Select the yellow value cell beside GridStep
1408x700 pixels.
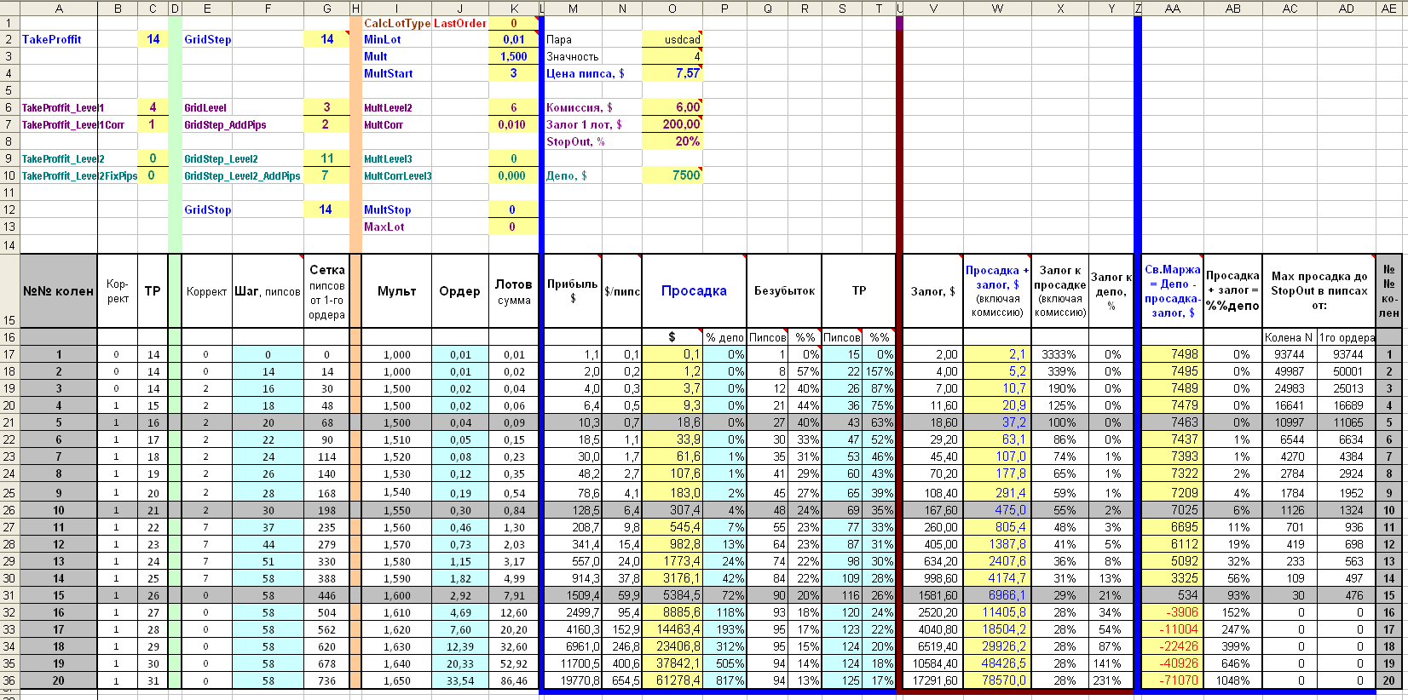(x=327, y=39)
